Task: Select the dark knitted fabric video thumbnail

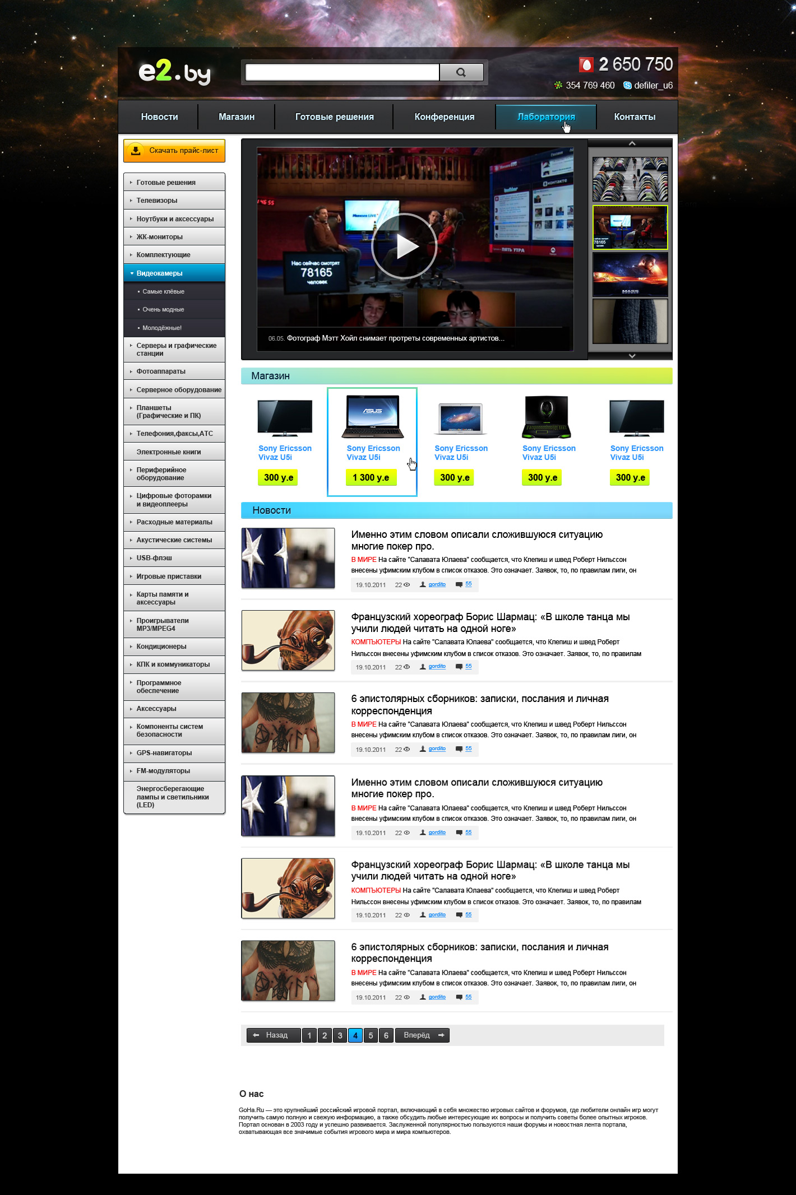Action: pyautogui.click(x=630, y=321)
